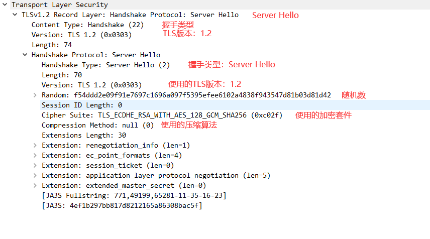Collapse the TLSv1.2 Record Layer node
Screen dimensions: 430x239
point(15,15)
